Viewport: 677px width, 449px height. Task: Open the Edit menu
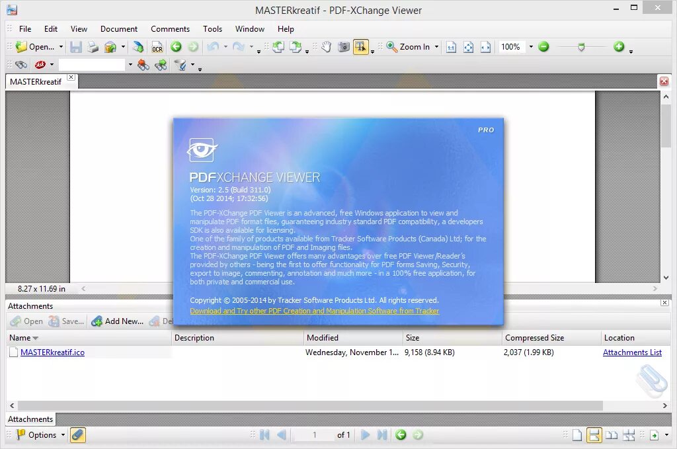click(50, 29)
